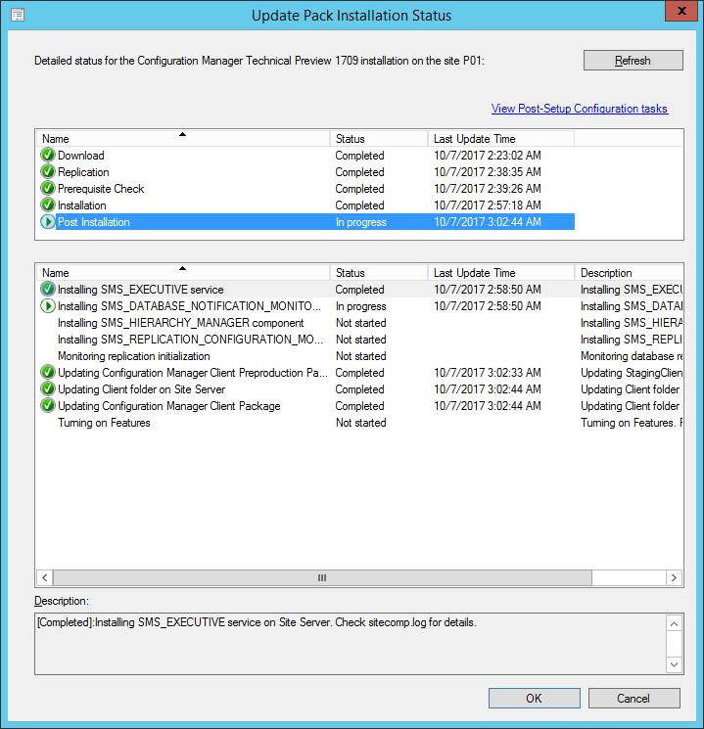
Task: Sort lower list by Last Update Time header
Action: (500, 272)
